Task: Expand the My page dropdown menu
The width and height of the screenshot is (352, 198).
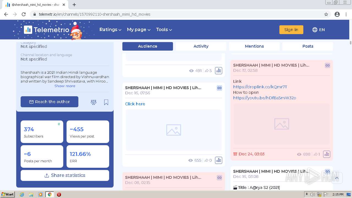Action: [x=139, y=30]
